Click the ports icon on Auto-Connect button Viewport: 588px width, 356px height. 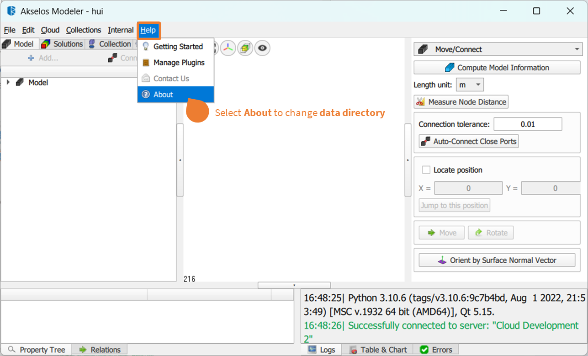[x=426, y=141]
